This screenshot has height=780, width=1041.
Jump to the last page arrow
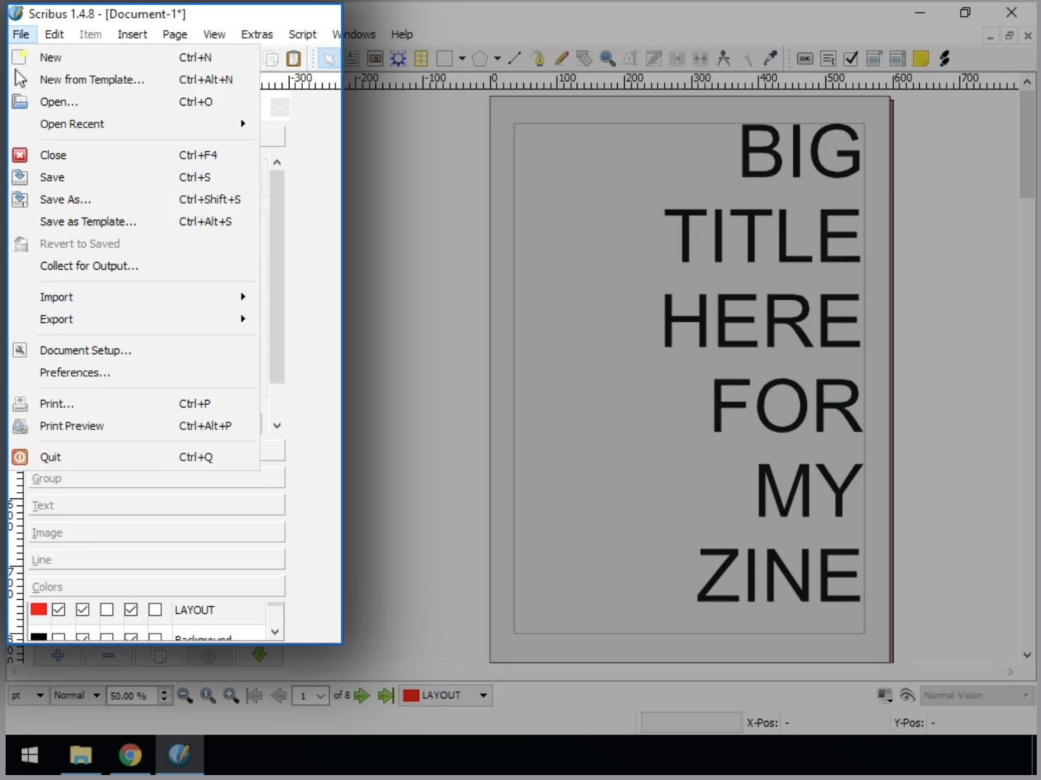click(385, 696)
